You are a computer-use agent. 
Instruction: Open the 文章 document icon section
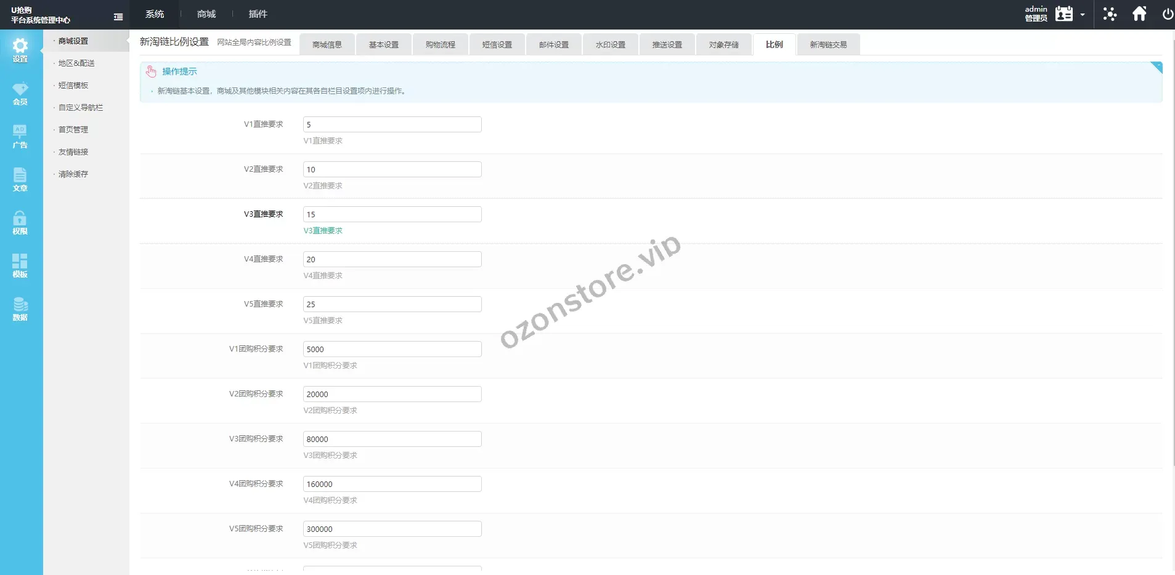coord(20,179)
